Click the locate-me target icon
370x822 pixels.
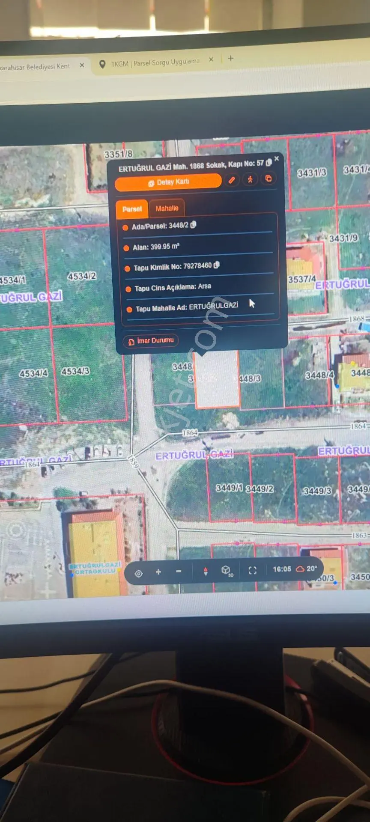coord(139,574)
